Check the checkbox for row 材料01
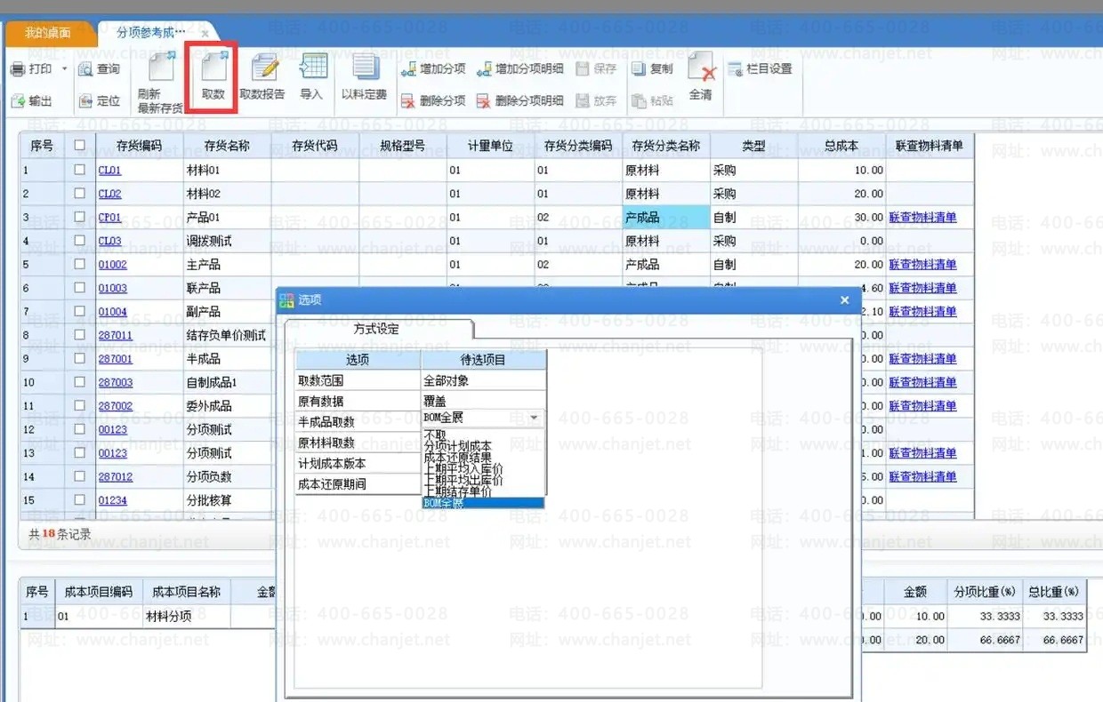Image resolution: width=1103 pixels, height=702 pixels. (80, 170)
